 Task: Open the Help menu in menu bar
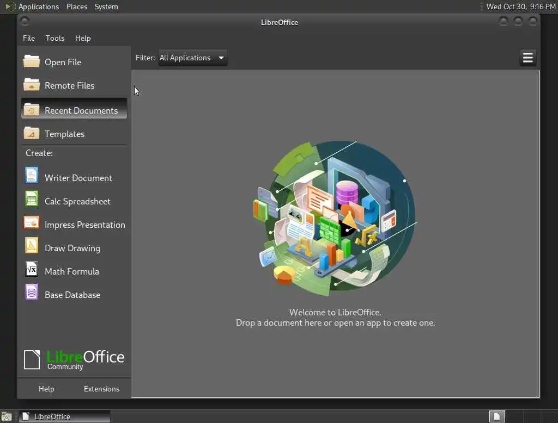click(x=83, y=38)
